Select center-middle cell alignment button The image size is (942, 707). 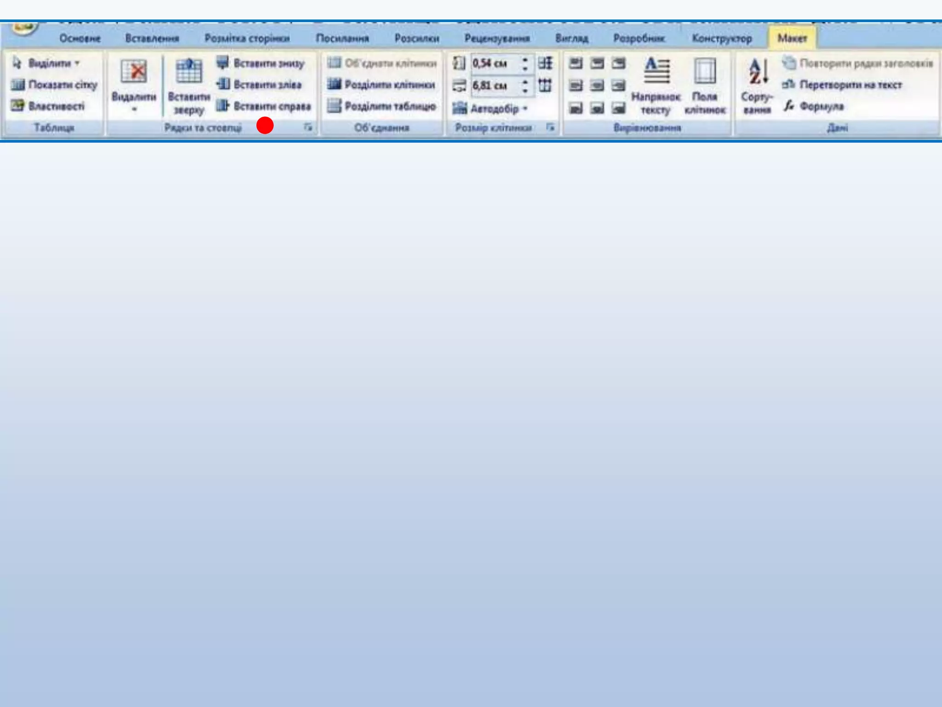click(x=597, y=85)
